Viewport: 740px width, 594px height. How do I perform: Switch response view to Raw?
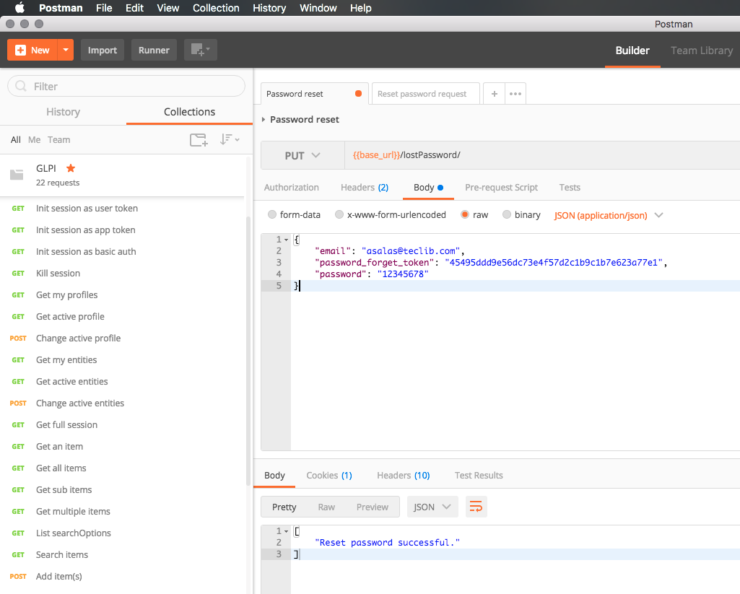pyautogui.click(x=326, y=507)
